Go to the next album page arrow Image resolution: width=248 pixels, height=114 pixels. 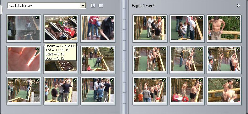(238, 6)
